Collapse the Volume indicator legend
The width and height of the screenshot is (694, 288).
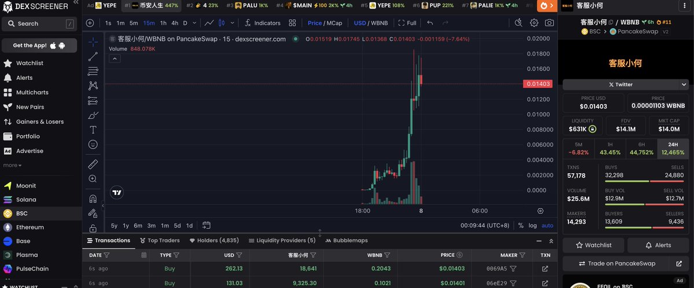tap(115, 58)
